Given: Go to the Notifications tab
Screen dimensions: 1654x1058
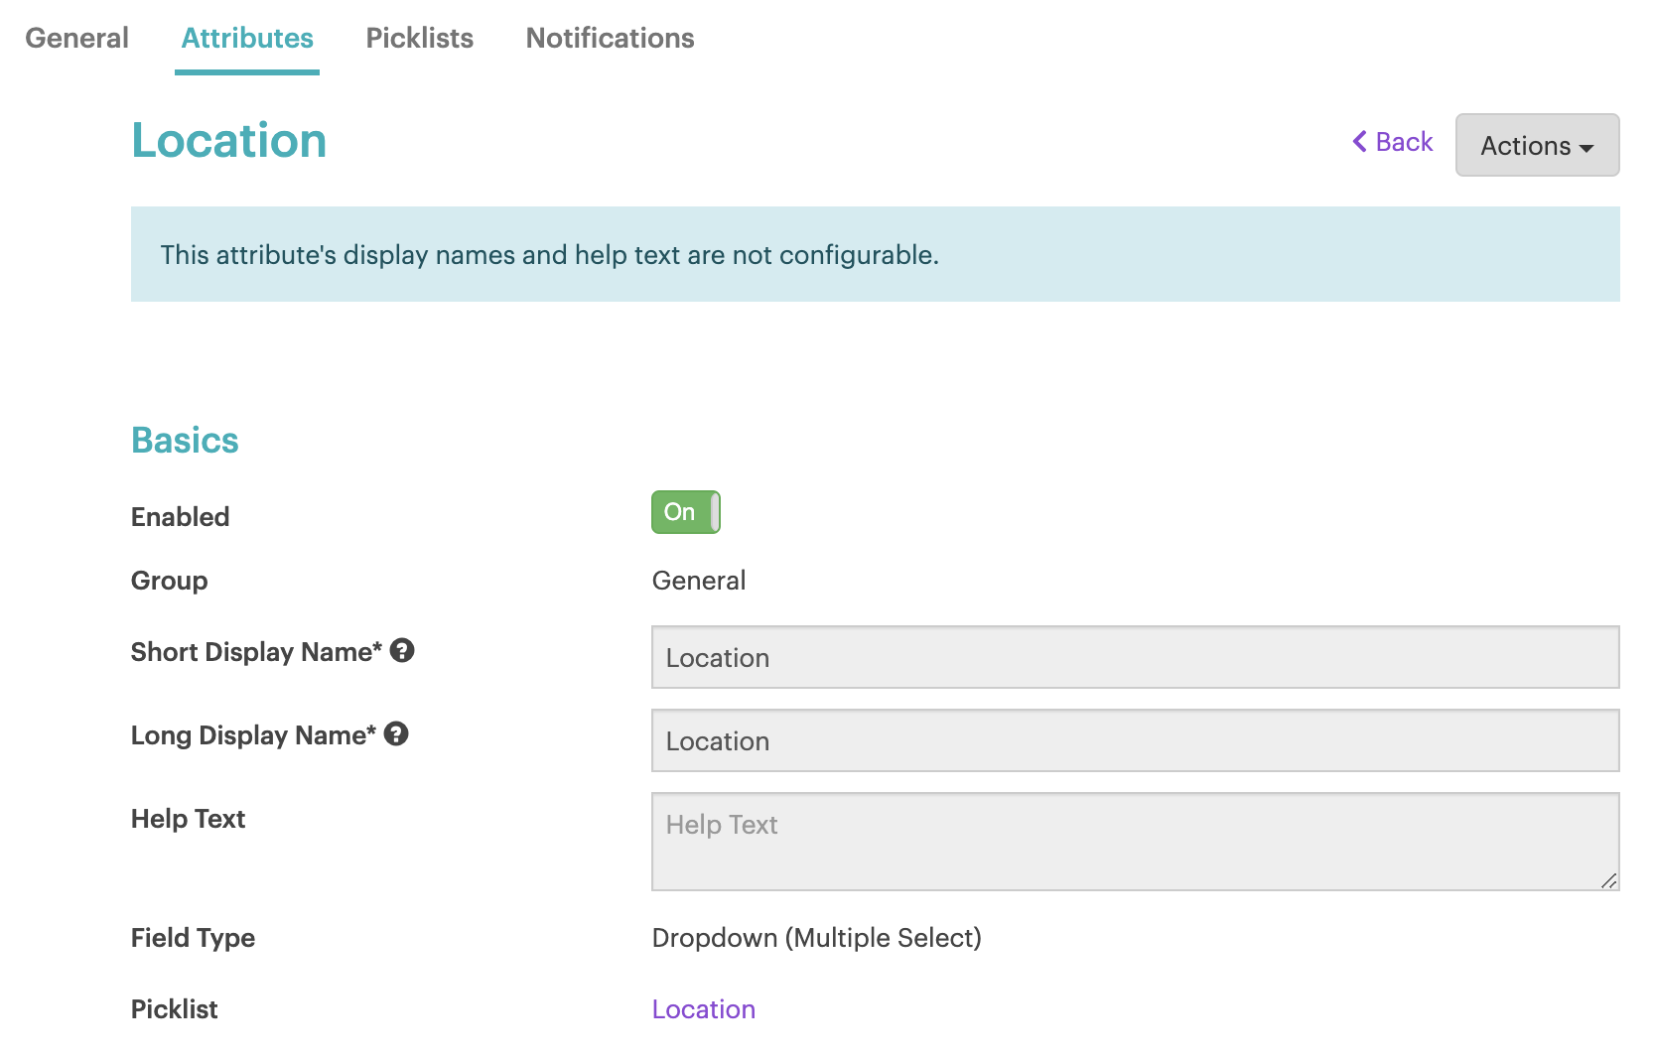Looking at the screenshot, I should tap(610, 38).
